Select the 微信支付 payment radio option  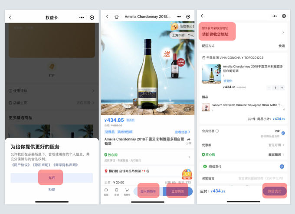click(282, 166)
